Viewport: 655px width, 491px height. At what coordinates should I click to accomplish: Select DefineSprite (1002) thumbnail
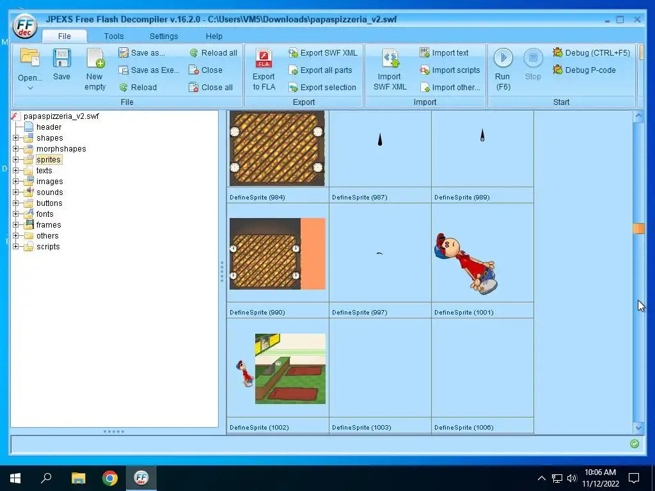[x=278, y=369]
